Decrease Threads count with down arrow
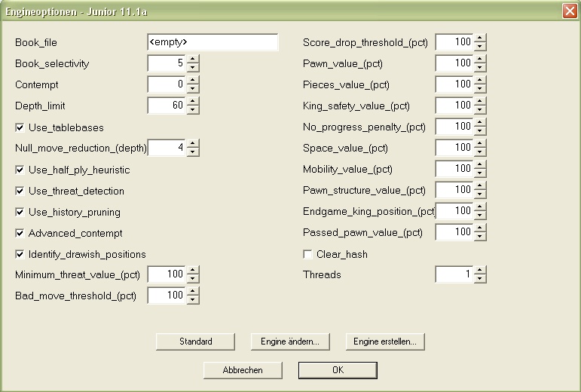581x392 pixels. (480, 279)
